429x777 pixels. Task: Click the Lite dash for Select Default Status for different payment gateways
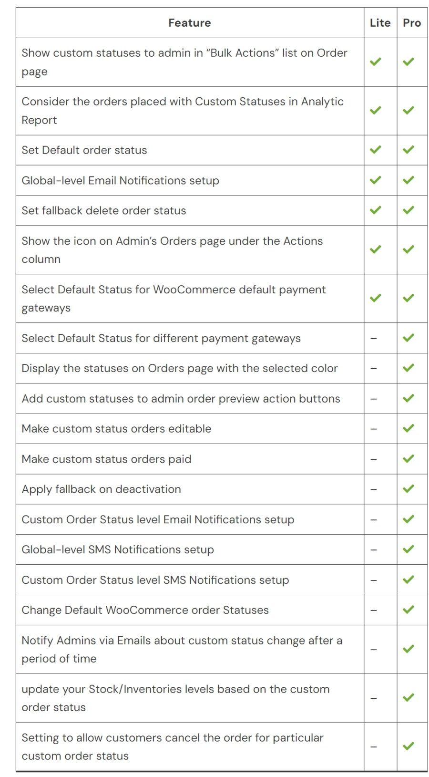tap(374, 338)
